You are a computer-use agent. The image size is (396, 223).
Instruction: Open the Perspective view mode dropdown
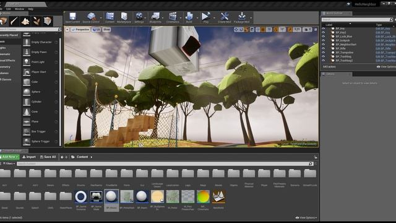pos(80,30)
